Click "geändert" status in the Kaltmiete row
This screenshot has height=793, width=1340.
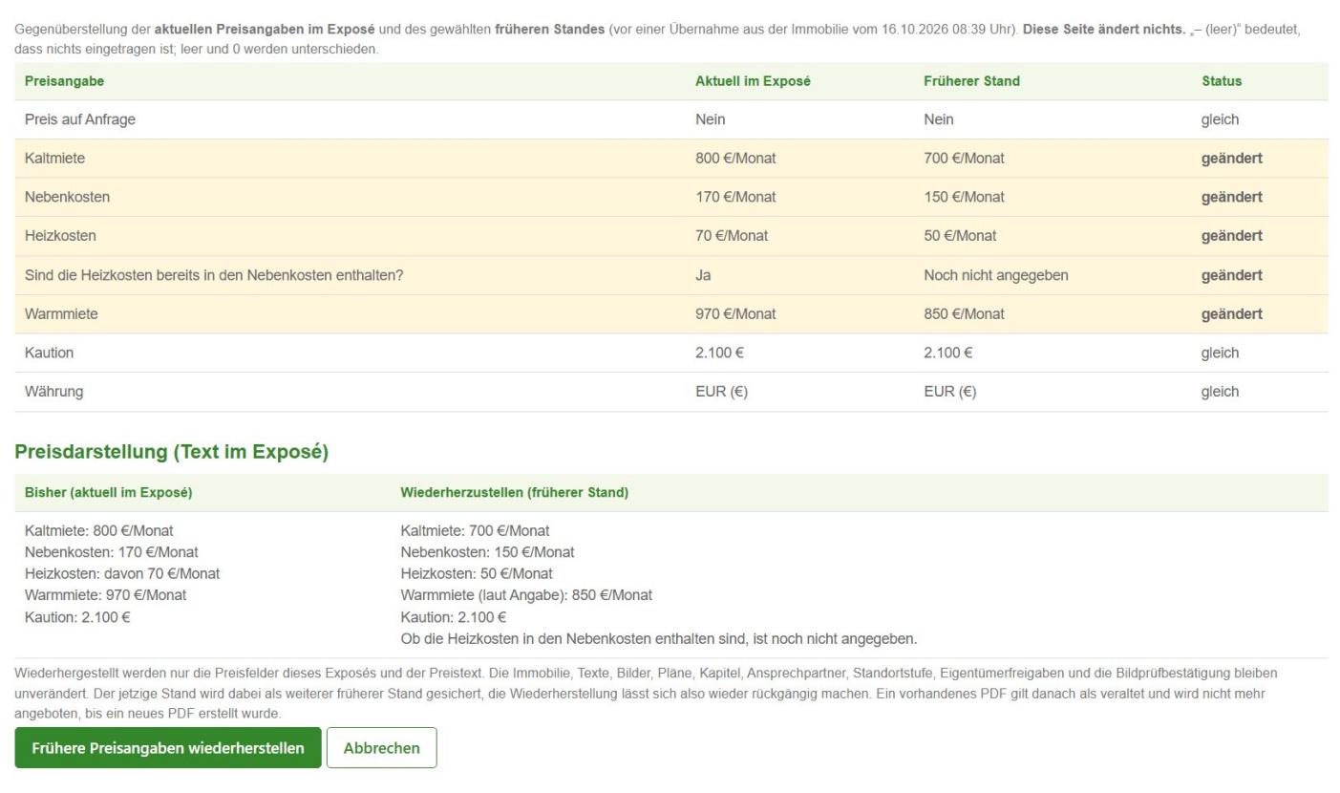[x=1232, y=159]
